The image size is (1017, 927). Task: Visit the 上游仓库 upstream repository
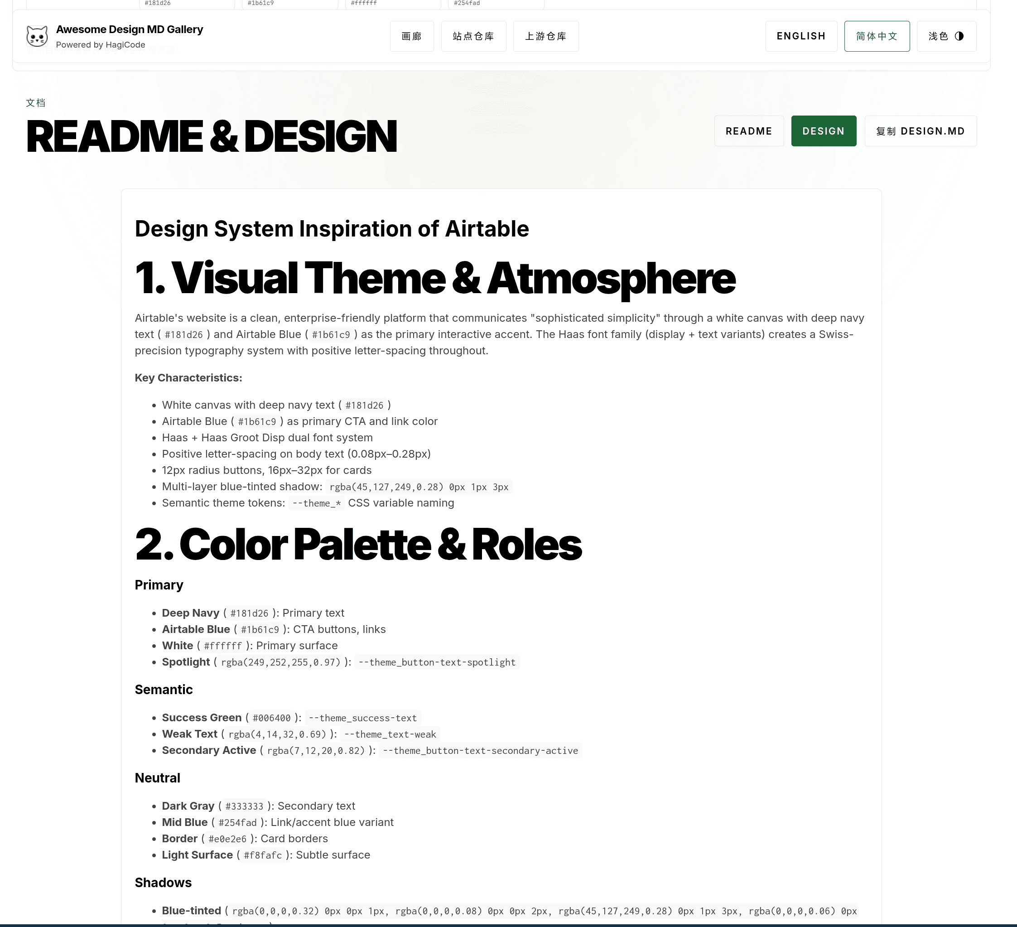[x=546, y=36]
